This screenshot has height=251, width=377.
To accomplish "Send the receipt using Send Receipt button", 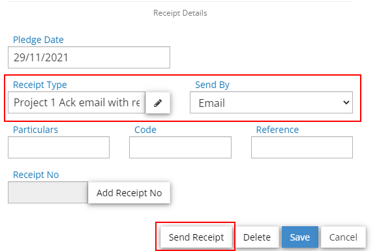I will pyautogui.click(x=196, y=237).
